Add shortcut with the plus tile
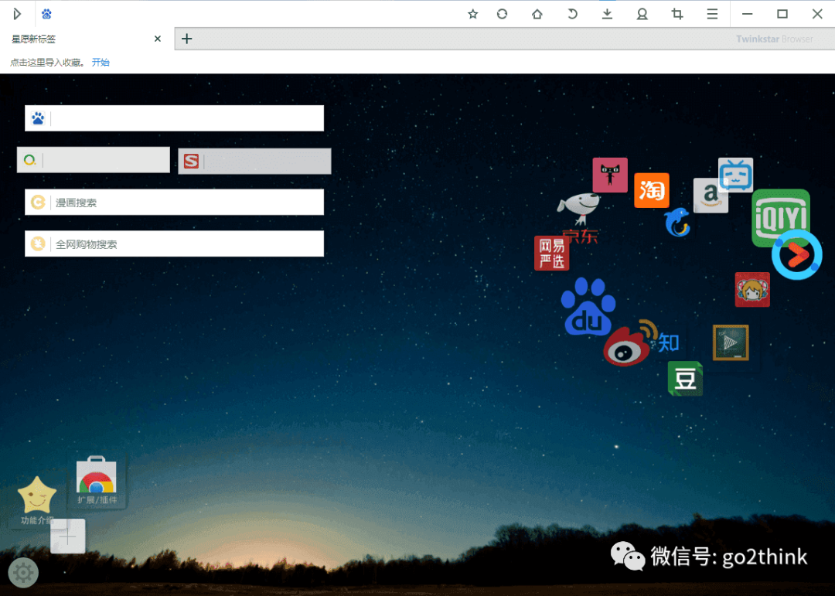 coord(67,536)
